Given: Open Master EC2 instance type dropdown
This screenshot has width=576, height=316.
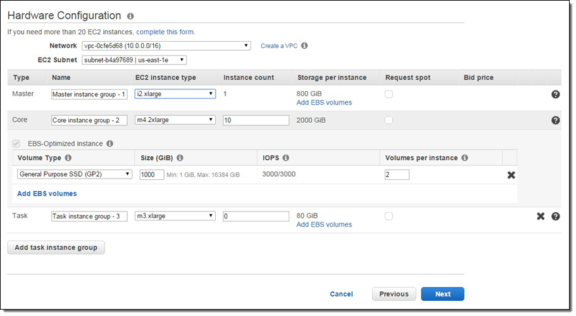Looking at the screenshot, I should (175, 94).
